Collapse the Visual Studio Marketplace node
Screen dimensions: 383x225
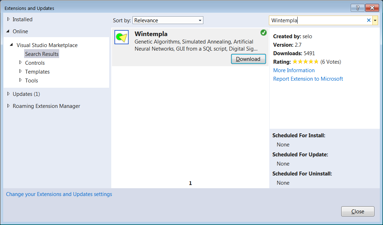(x=11, y=45)
